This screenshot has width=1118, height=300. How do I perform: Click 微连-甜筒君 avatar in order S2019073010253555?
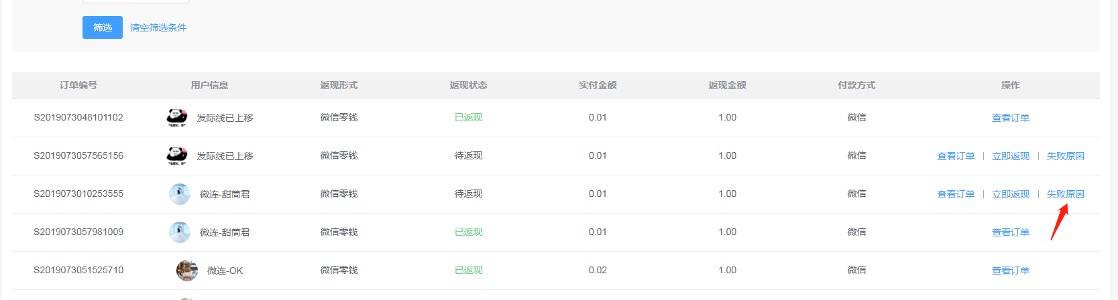tap(180, 194)
